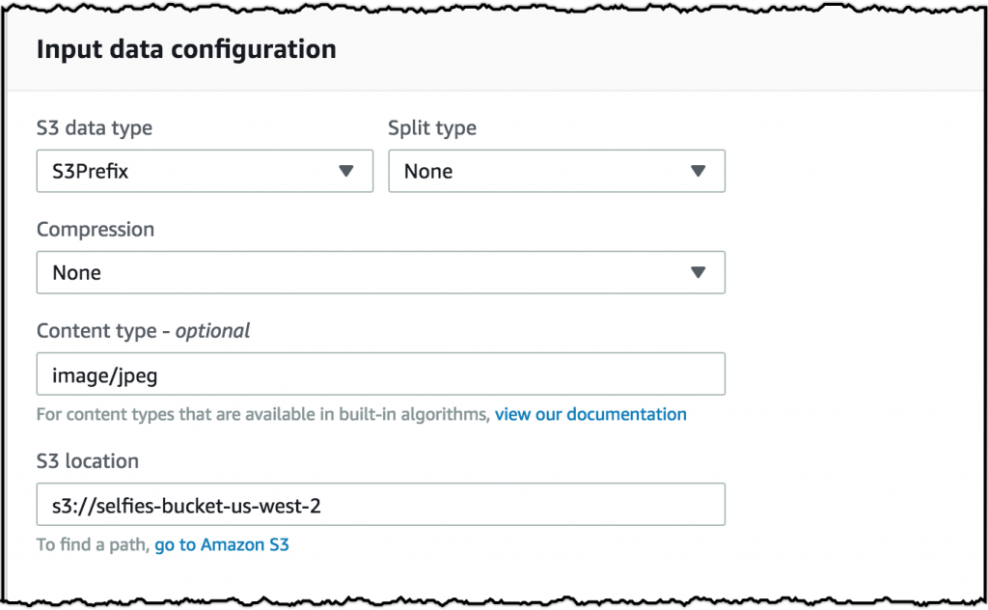Open the 'view our documentation' link

click(590, 414)
